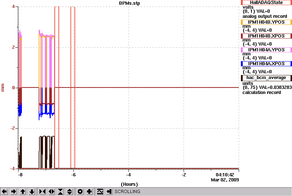Shift the plot up with the up-arrow button
The width and height of the screenshot is (292, 196).
(x=23, y=192)
